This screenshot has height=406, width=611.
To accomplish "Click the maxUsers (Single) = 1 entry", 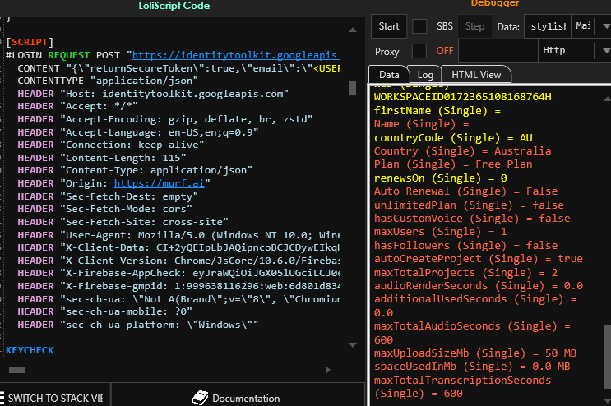I will 440,232.
